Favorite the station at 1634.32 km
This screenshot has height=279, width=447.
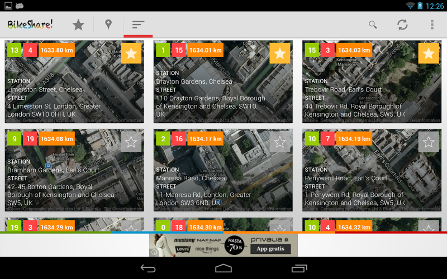click(429, 226)
